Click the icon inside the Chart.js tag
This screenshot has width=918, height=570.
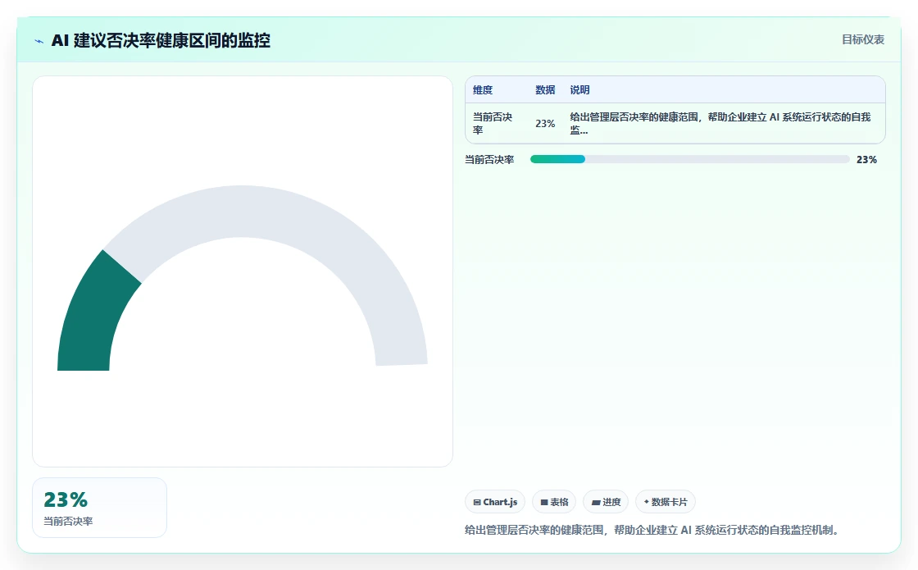click(477, 503)
